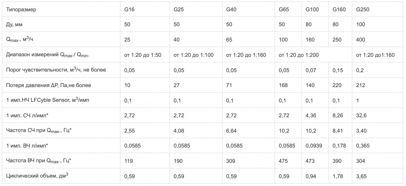Click the G40 column header
The width and height of the screenshot is (406, 186).
click(231, 9)
